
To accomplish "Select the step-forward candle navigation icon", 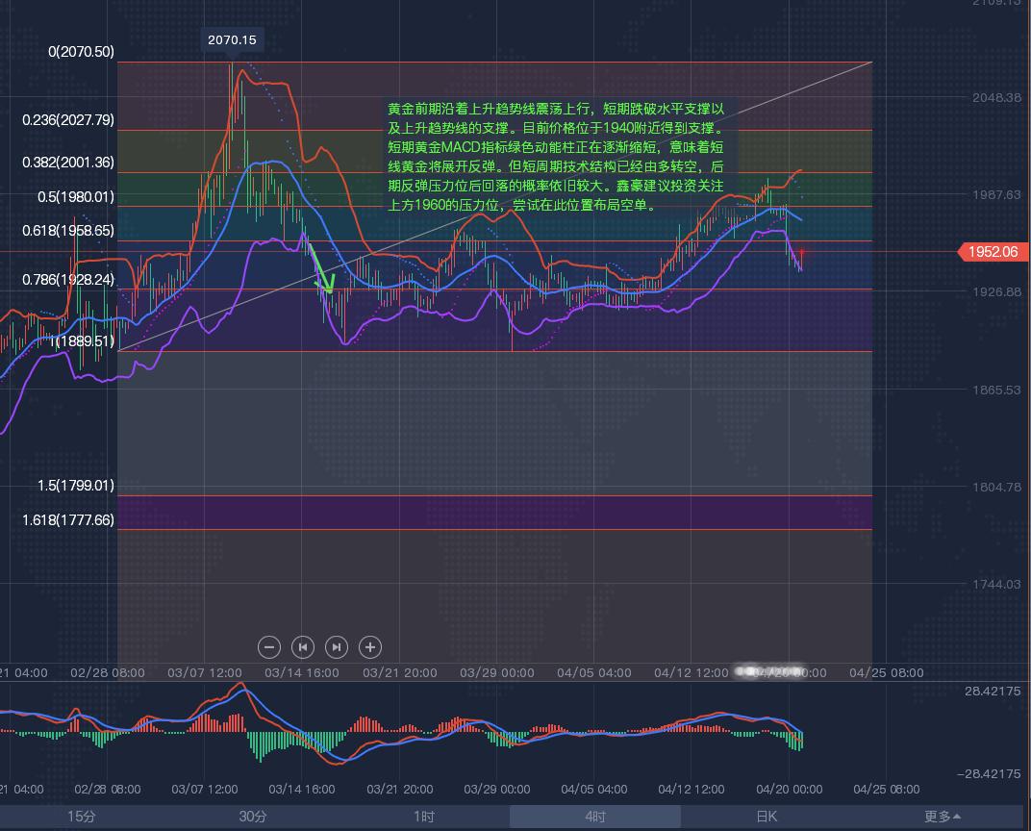I will tap(336, 647).
